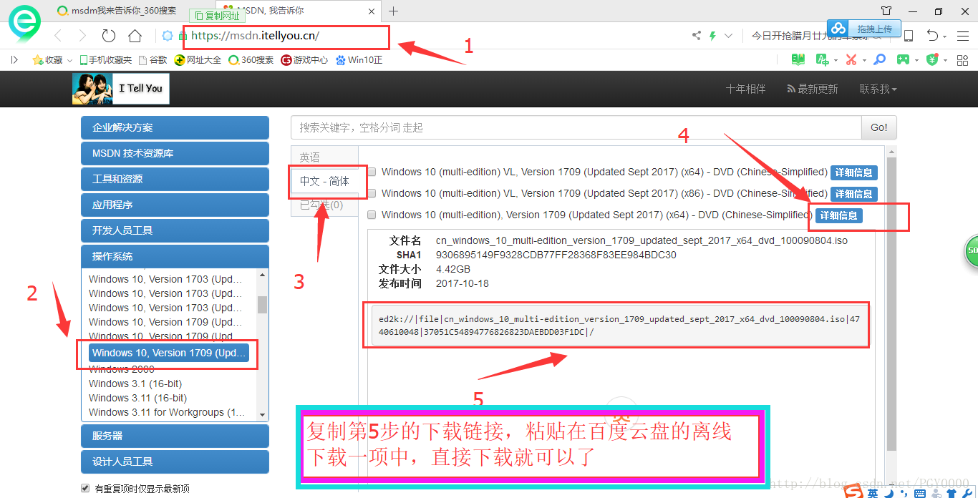The image size is (978, 498).
Task: Switch to the msdm我来告诉你_360搜索 tab
Action: coord(117,11)
